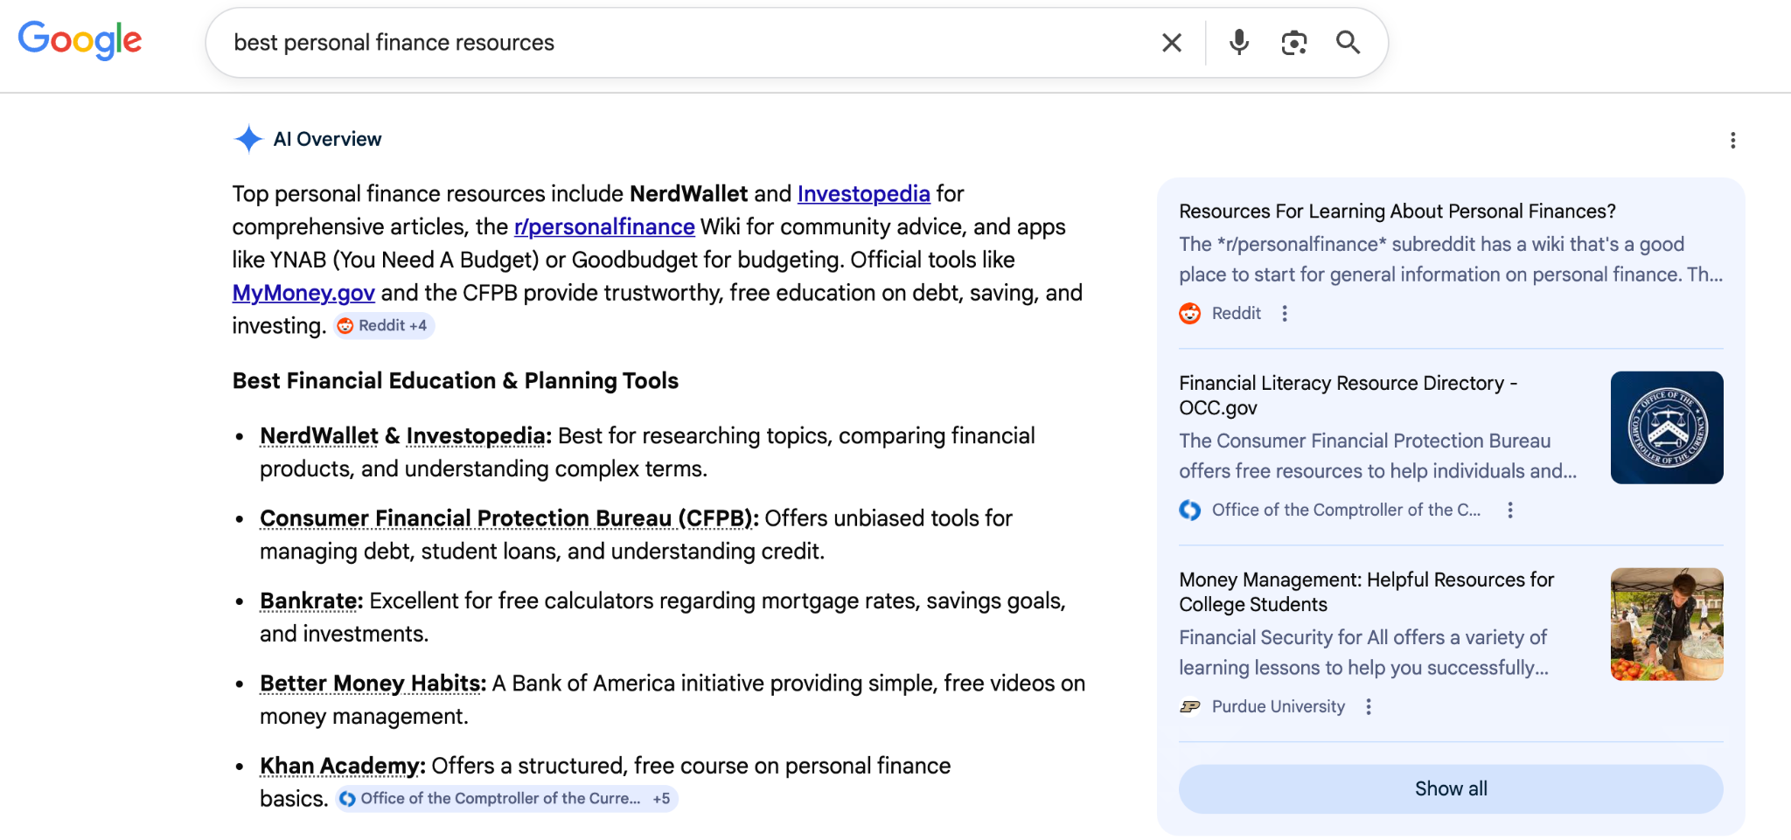Open the Investopedia link in the overview paragraph
This screenshot has width=1791, height=840.
pyautogui.click(x=863, y=193)
